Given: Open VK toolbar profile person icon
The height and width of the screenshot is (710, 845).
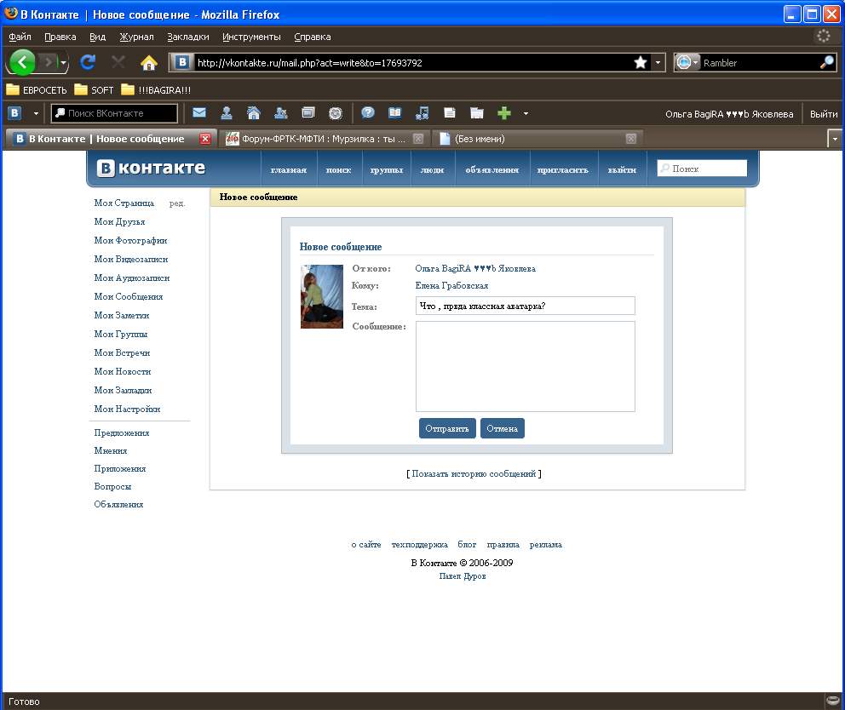Looking at the screenshot, I should click(227, 113).
